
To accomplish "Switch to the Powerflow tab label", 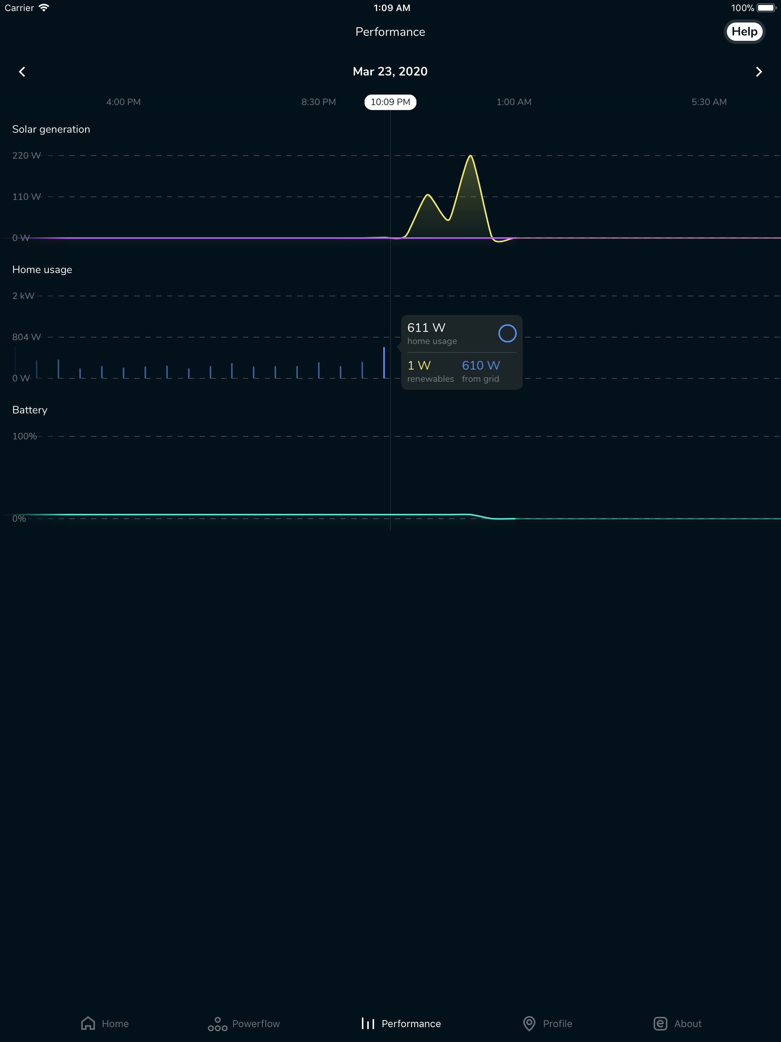I will [x=256, y=1024].
